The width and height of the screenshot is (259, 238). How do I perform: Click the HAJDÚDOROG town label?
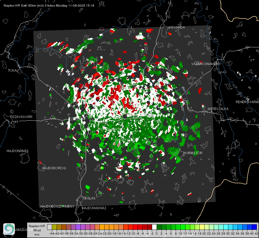[x=54, y=168]
